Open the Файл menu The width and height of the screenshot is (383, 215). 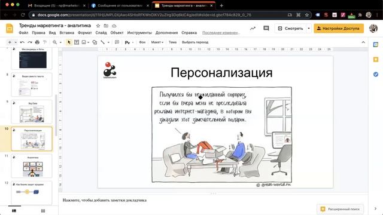[23, 33]
